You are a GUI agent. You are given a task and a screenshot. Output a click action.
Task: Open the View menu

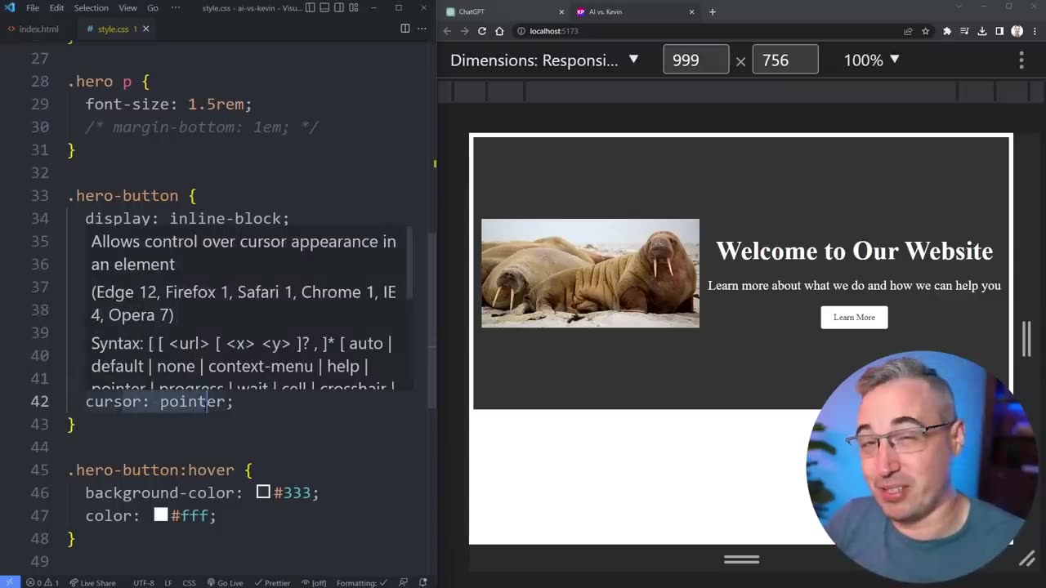pyautogui.click(x=127, y=8)
